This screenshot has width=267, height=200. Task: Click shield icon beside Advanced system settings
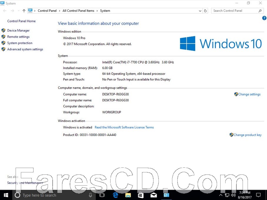point(4,49)
